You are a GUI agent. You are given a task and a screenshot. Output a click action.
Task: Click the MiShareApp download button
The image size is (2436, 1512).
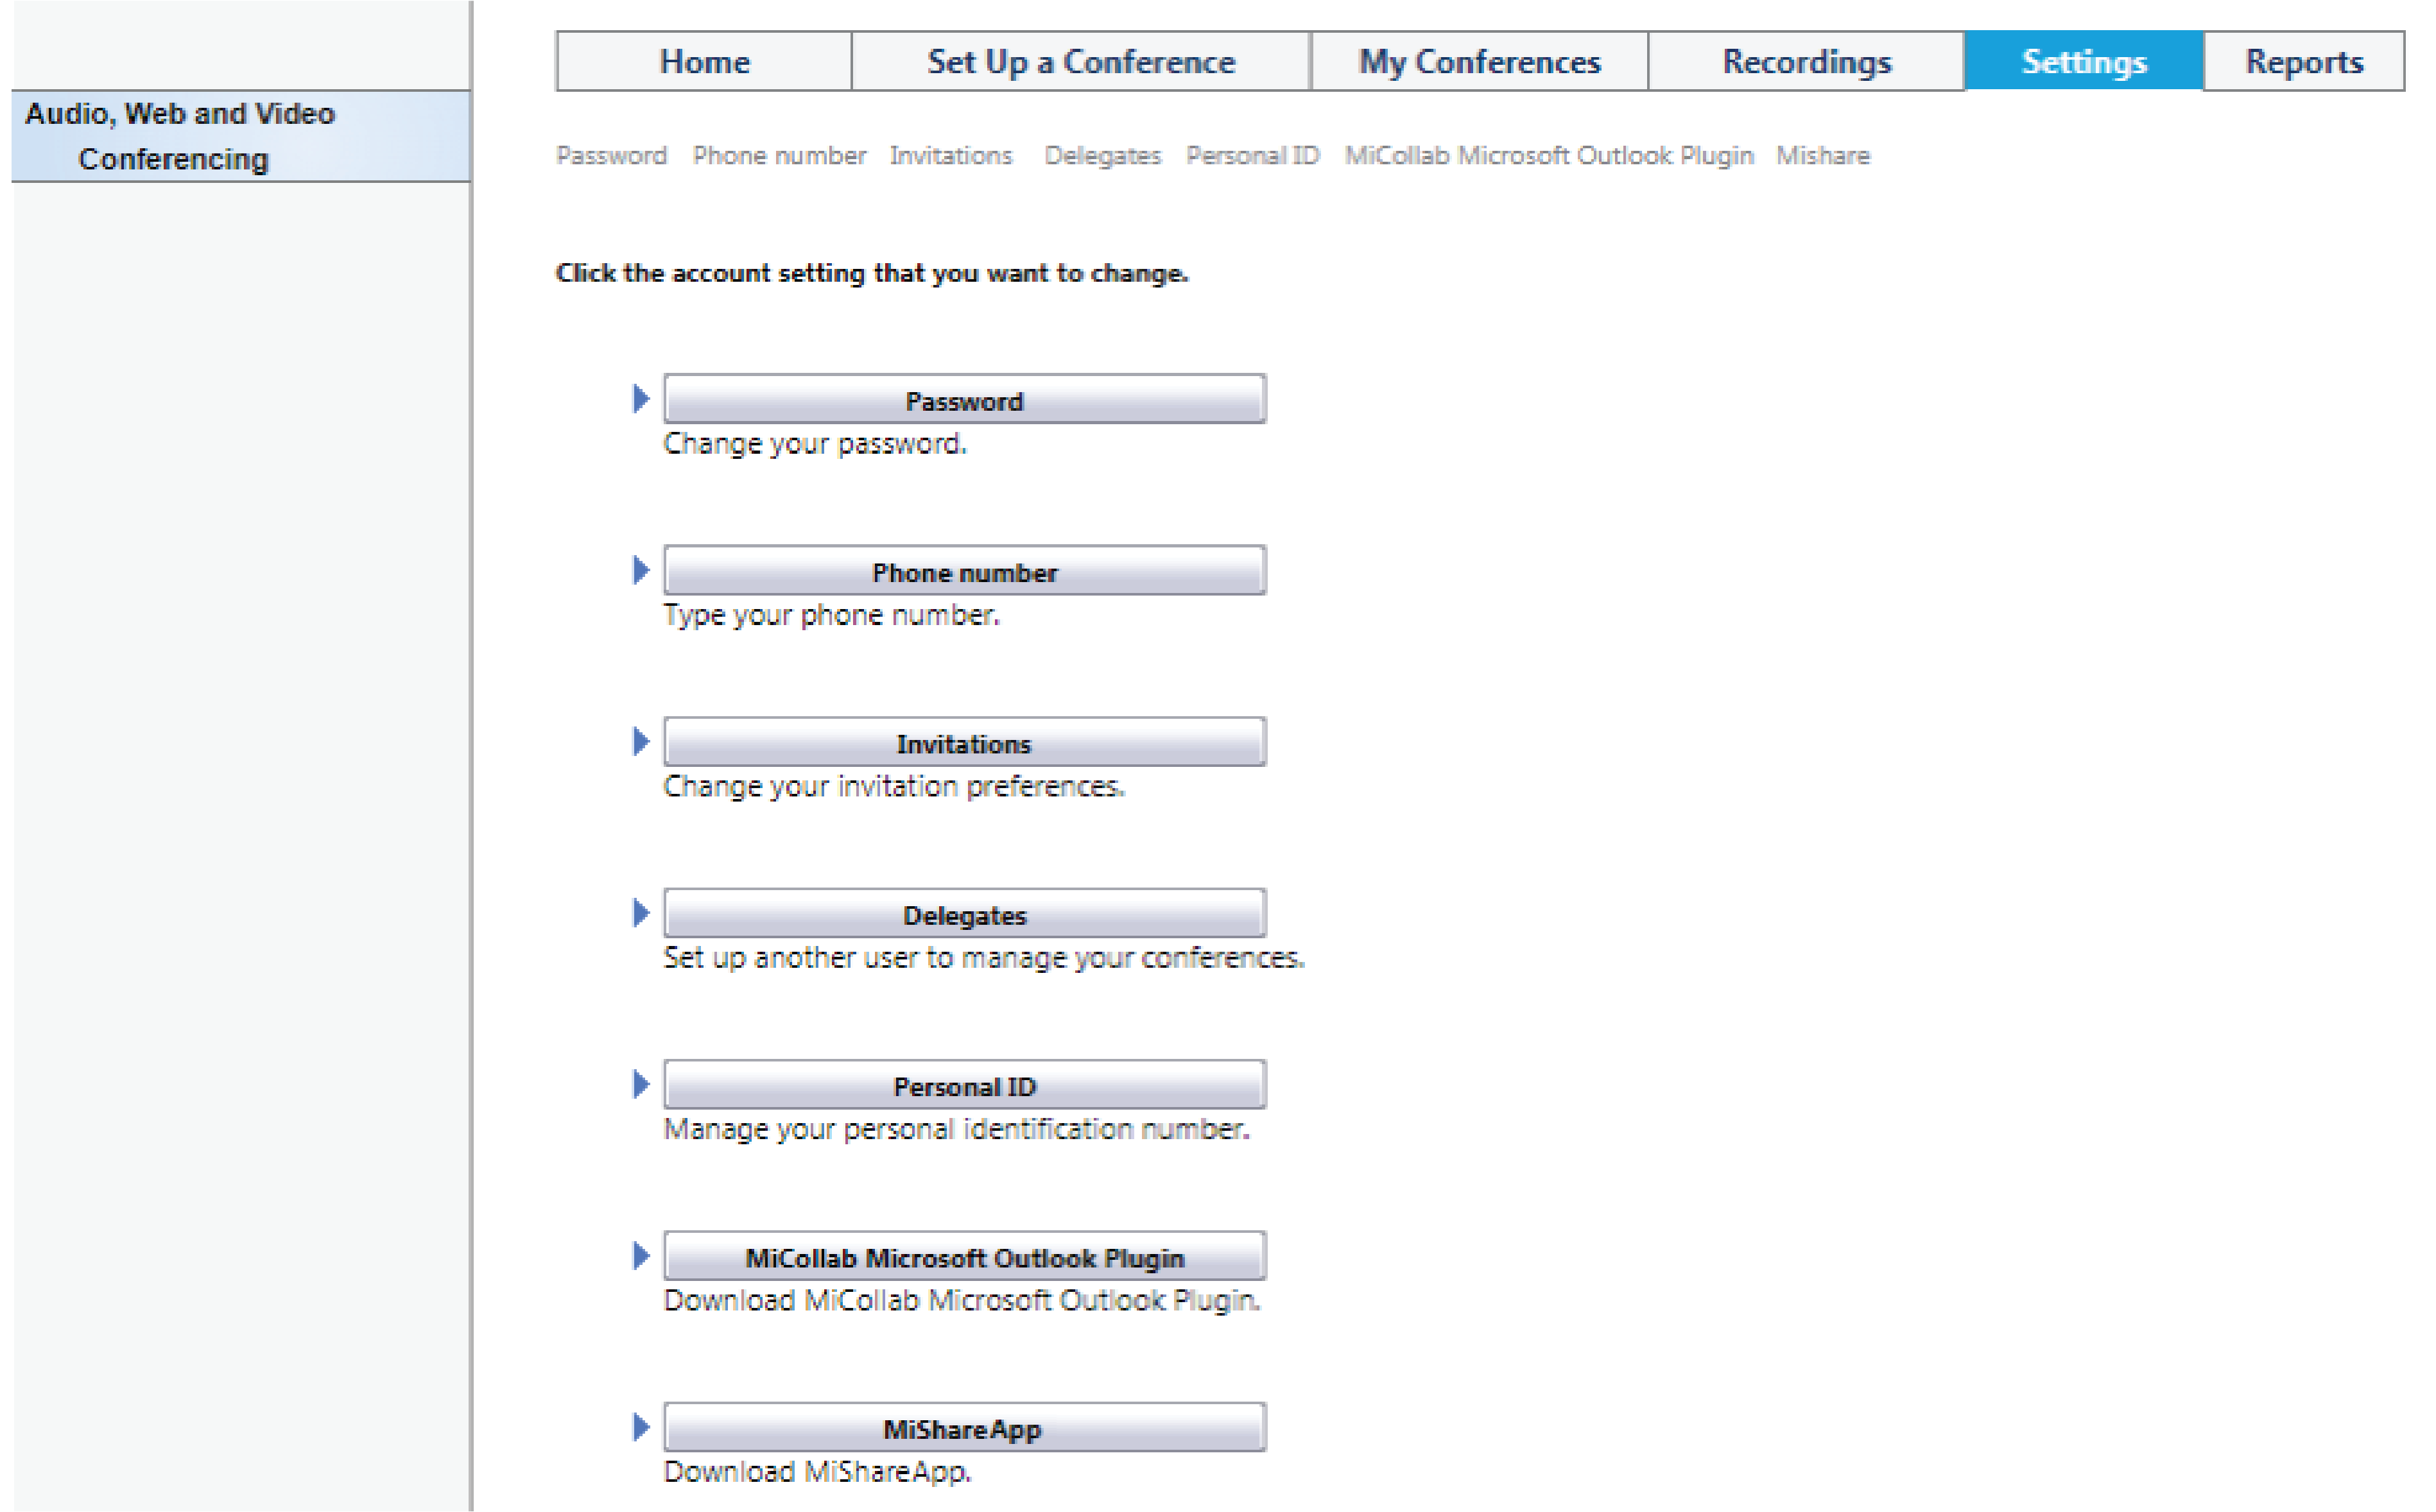point(964,1428)
